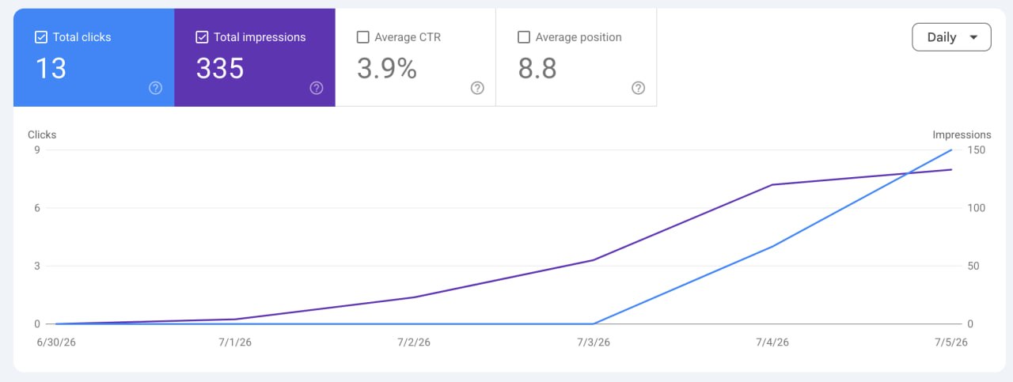
Task: Select the Average CTR 3.9% card
Action: click(415, 58)
